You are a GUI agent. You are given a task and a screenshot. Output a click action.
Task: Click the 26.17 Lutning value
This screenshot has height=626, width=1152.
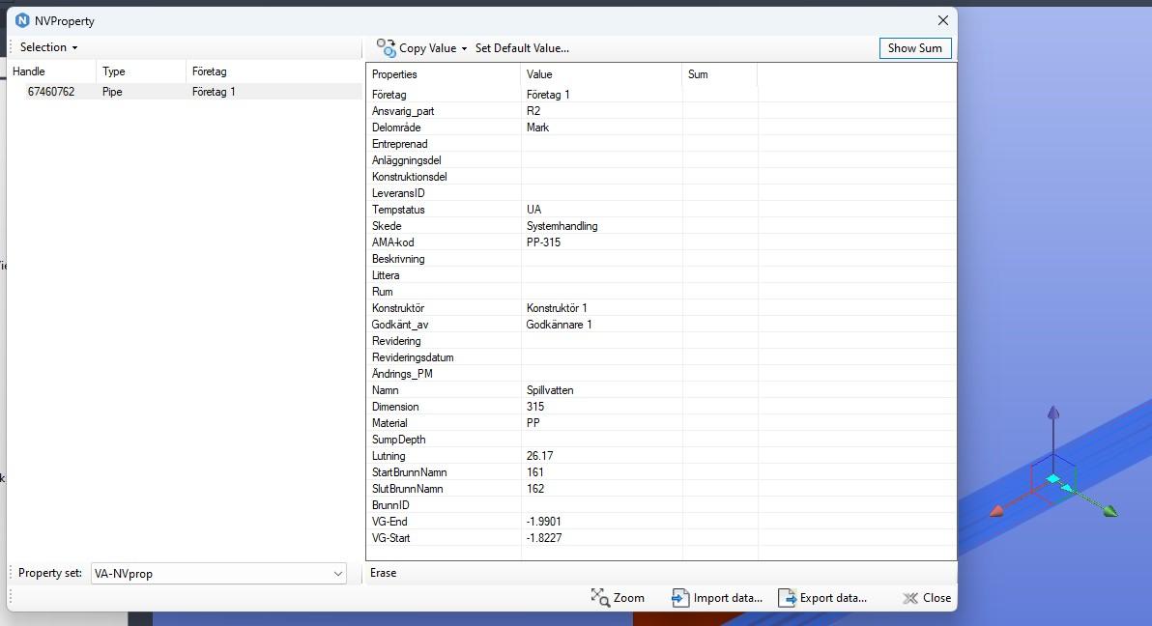540,456
